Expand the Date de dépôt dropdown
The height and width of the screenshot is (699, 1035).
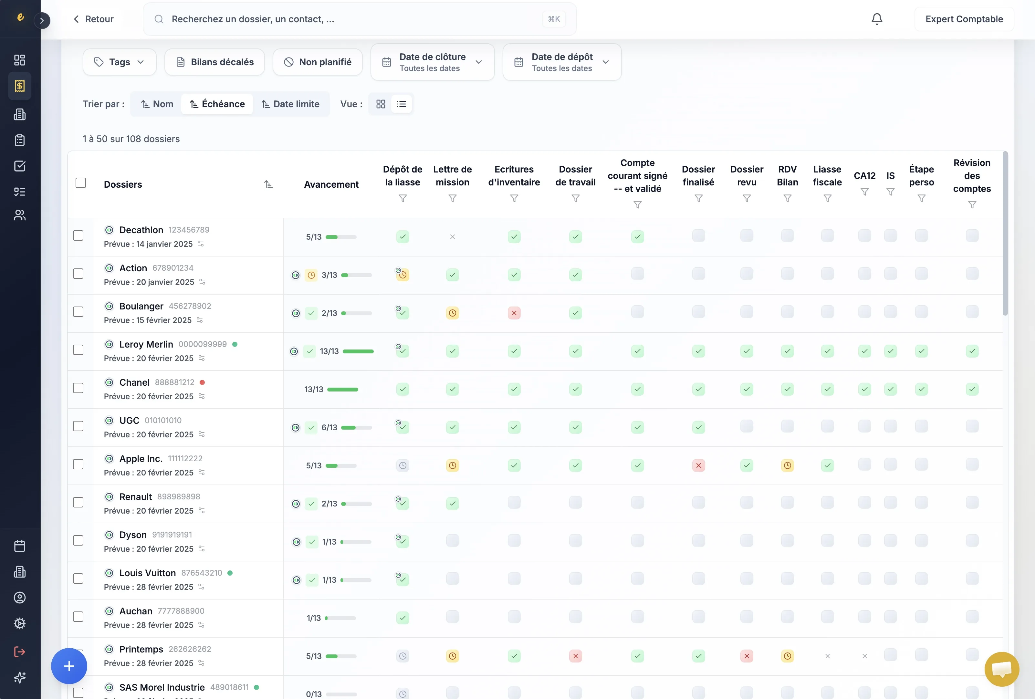(x=562, y=62)
